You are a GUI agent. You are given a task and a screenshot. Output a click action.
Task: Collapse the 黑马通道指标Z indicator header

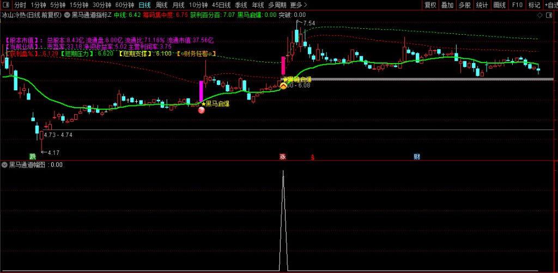pyautogui.click(x=67, y=15)
